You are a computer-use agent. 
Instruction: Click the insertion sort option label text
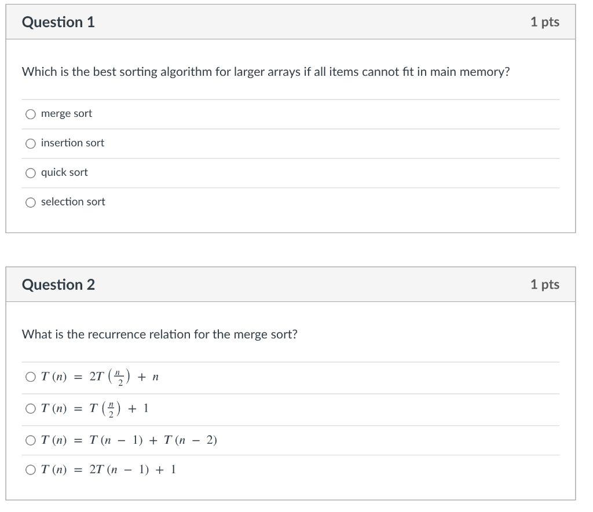(72, 143)
